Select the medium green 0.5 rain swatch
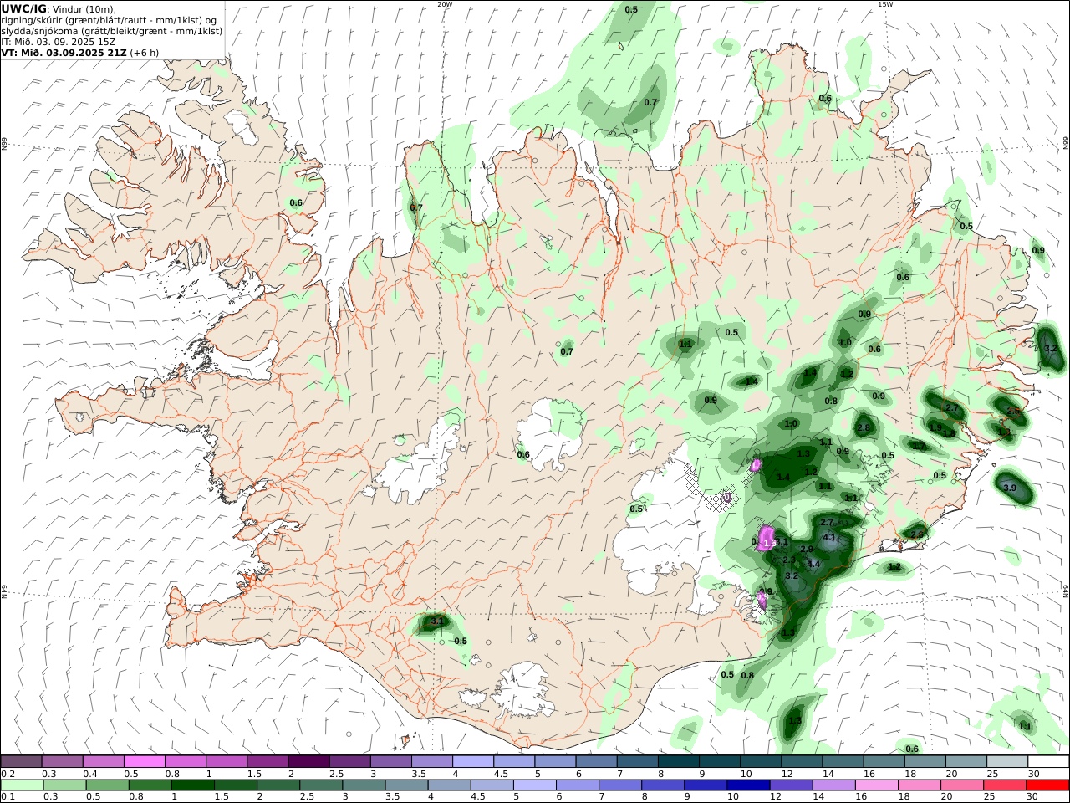Viewport: 1070px width, 803px height. 108,785
